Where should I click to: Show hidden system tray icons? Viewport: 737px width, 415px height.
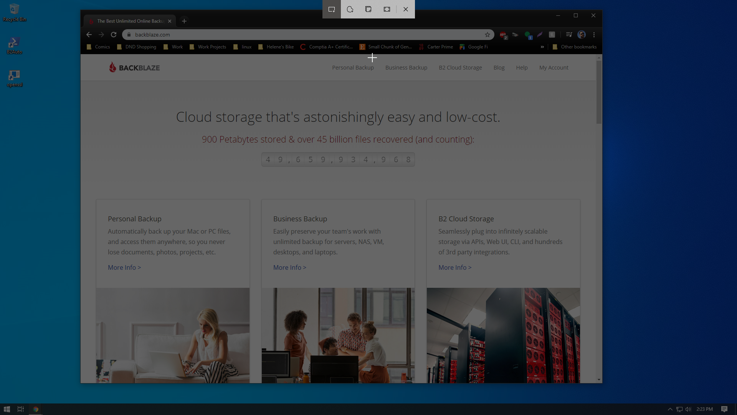pyautogui.click(x=670, y=409)
